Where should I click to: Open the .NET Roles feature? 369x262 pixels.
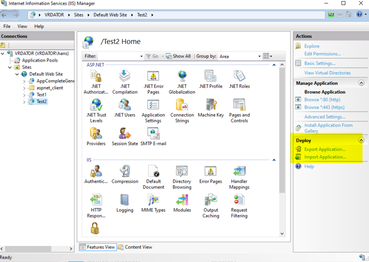[x=239, y=79]
